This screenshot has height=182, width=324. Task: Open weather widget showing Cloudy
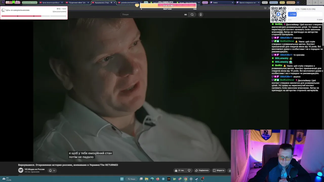(x=7, y=179)
